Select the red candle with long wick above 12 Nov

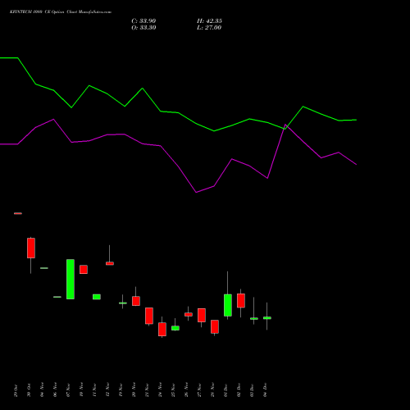tap(110, 263)
